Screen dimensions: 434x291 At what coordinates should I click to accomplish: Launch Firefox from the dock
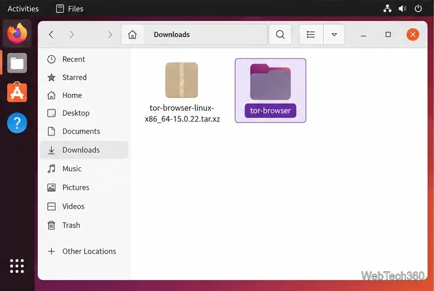coord(17,33)
